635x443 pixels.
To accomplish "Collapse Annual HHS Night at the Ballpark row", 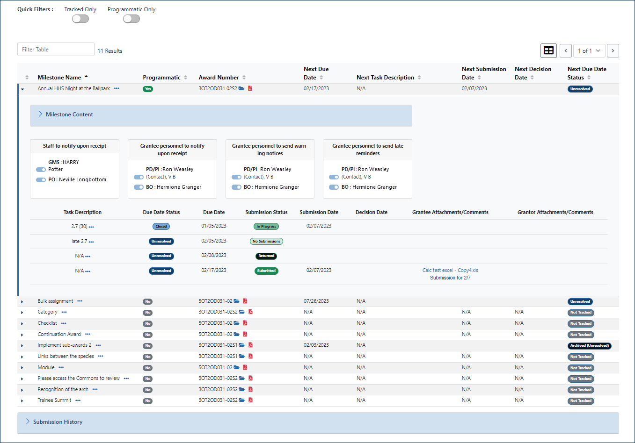I will coord(22,89).
